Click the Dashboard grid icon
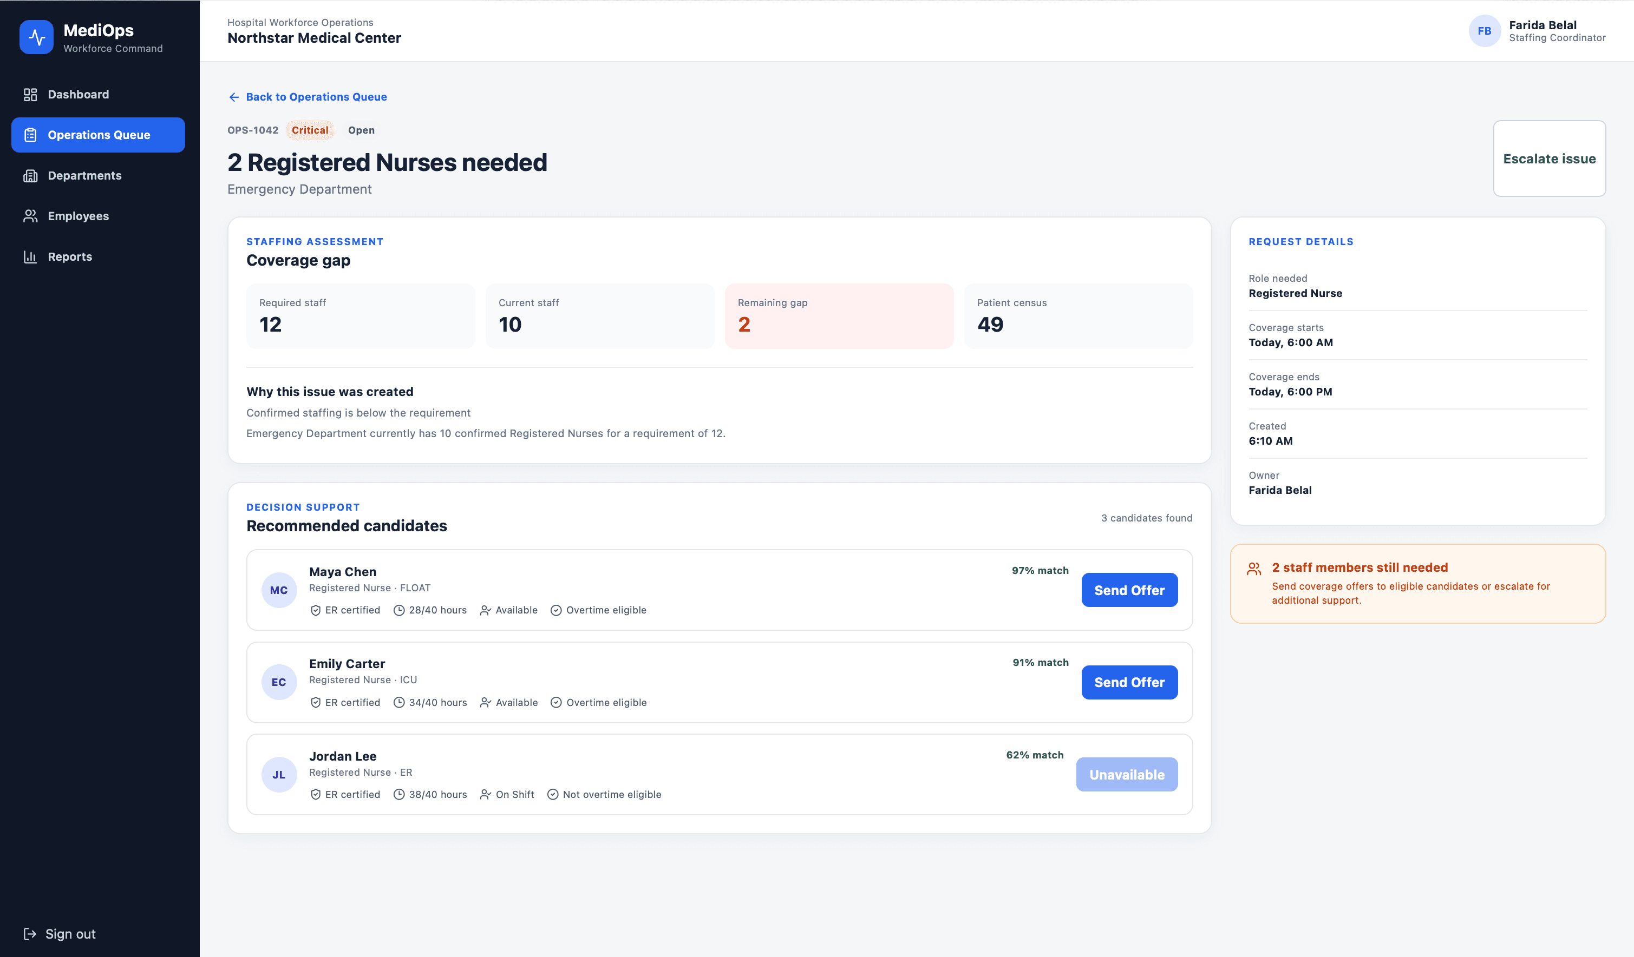Screen dimensions: 1634x957 tap(30, 95)
